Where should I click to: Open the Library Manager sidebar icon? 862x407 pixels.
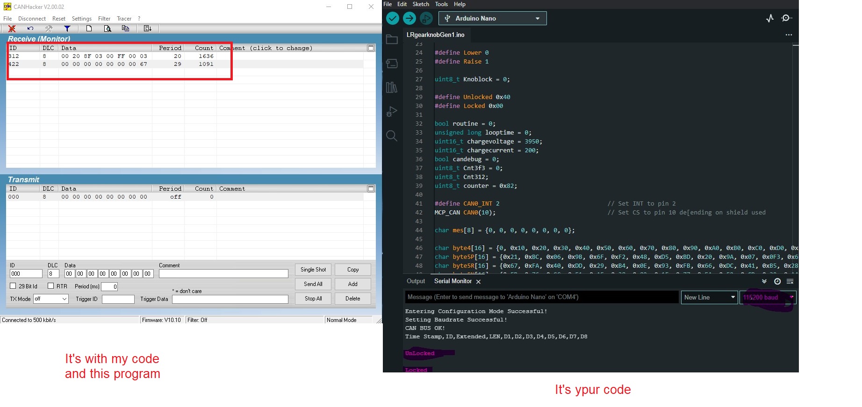(x=392, y=87)
